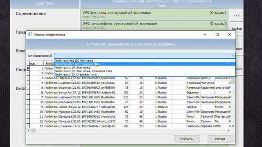
Task: Click the _RANG column header
Action: coord(49,64)
